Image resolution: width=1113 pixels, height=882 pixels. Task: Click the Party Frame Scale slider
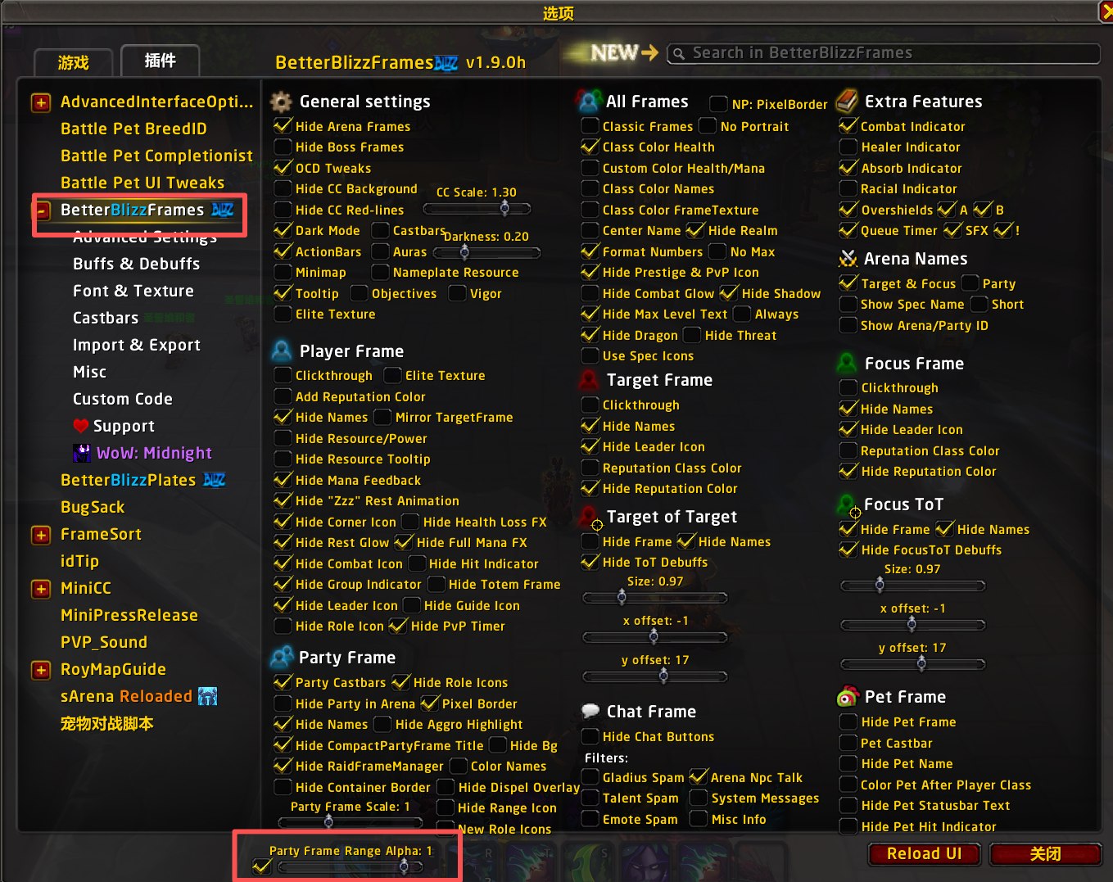(351, 821)
